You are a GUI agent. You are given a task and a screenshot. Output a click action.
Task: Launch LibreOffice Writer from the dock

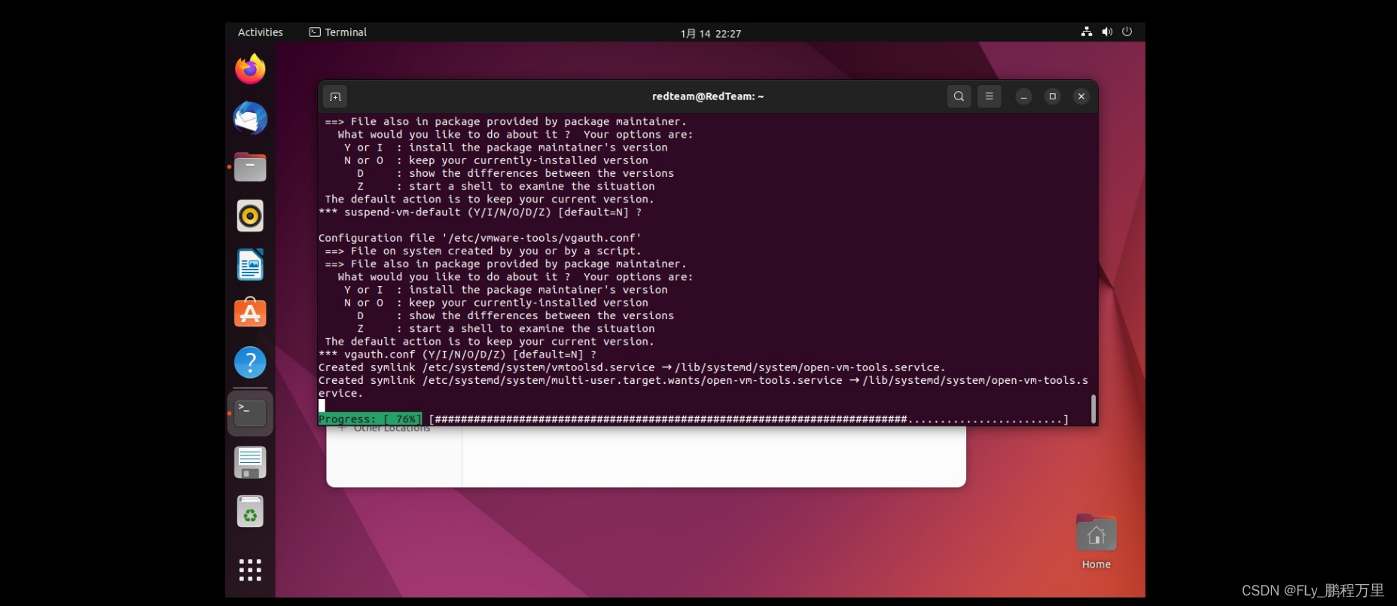click(250, 265)
